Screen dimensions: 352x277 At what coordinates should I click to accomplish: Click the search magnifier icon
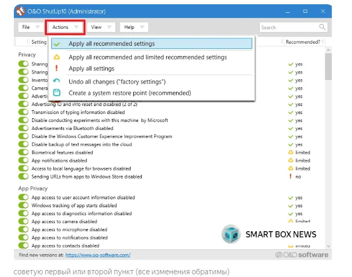tap(322, 27)
